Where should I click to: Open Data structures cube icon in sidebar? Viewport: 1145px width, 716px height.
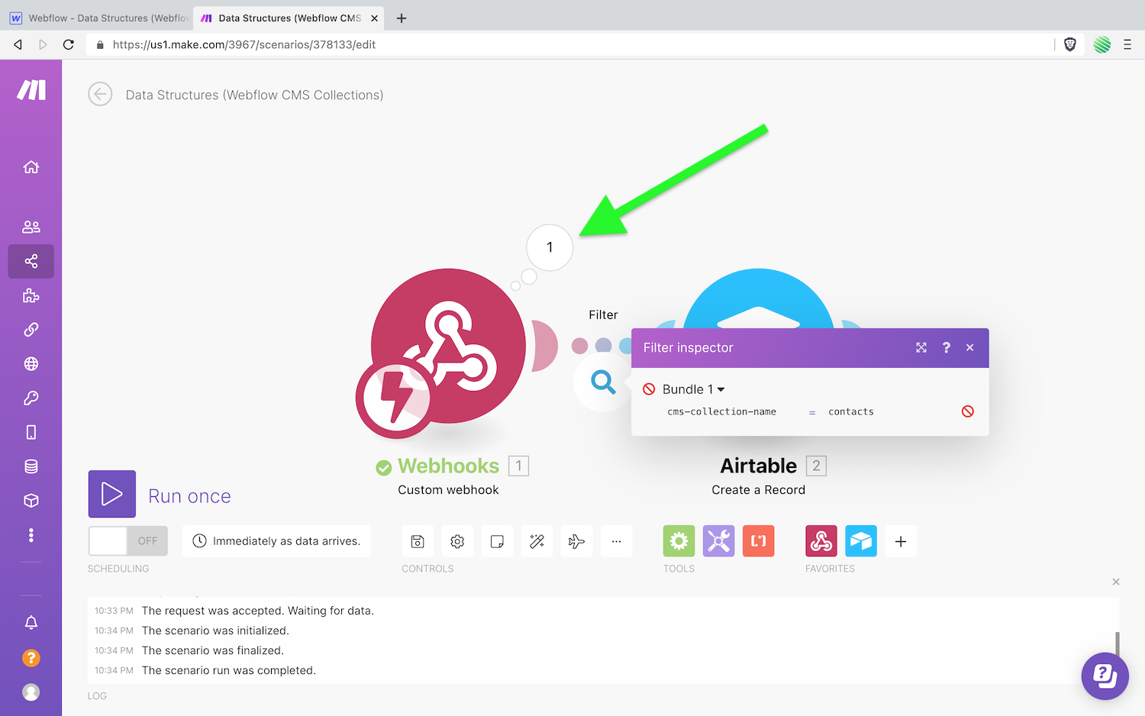31,501
